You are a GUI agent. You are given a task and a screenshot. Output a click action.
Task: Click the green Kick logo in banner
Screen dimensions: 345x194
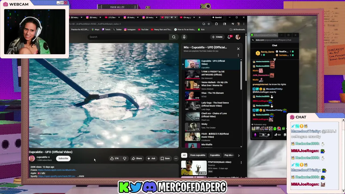point(124,187)
